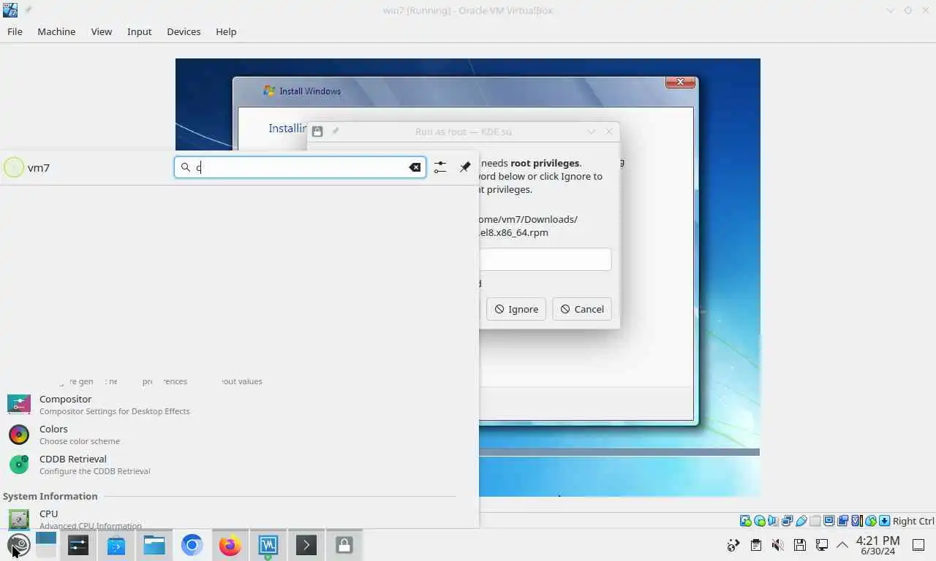The image size is (936, 561).
Task: Toggle the VirtualBox titlebar pin icon
Action: point(29,10)
